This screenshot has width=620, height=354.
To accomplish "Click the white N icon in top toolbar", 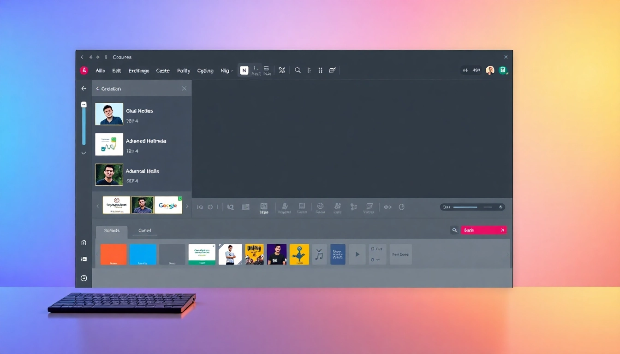I will [244, 70].
